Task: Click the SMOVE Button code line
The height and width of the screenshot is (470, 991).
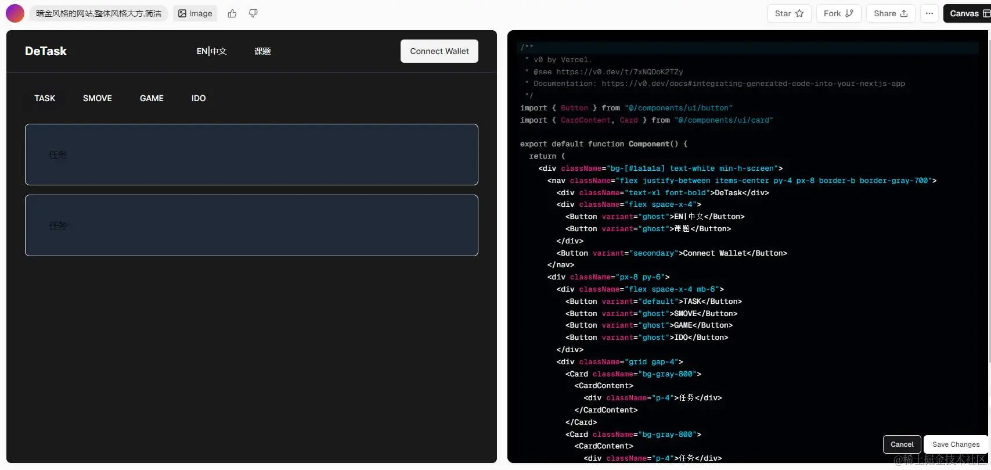Action: coord(651,314)
